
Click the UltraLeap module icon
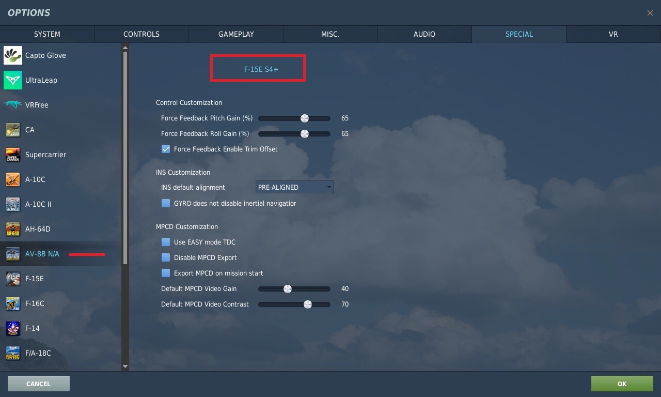[13, 80]
